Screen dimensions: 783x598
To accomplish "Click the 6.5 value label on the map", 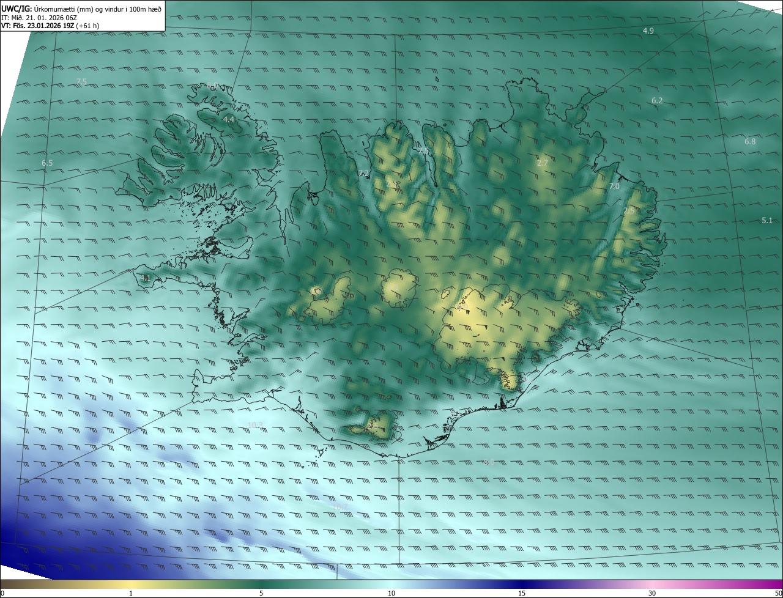I will click(x=47, y=163).
